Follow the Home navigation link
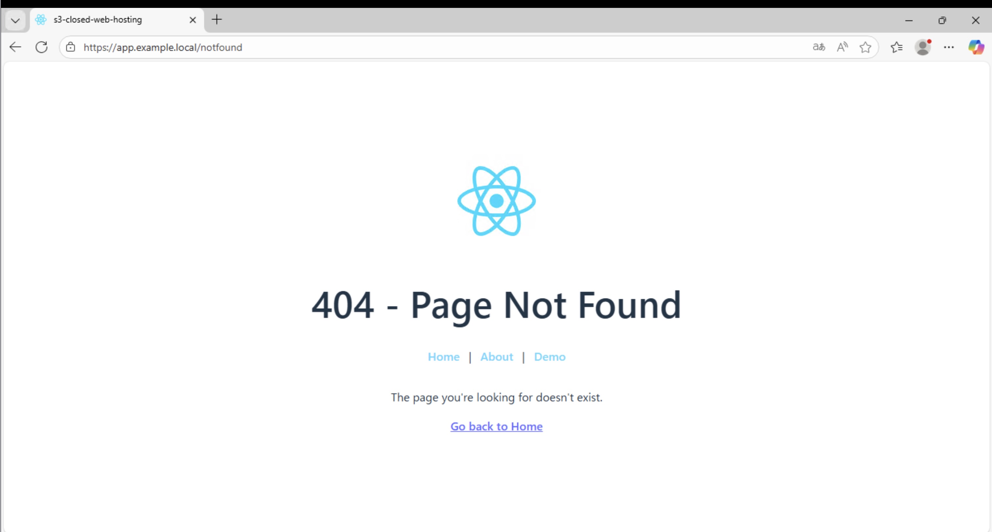 coord(444,357)
